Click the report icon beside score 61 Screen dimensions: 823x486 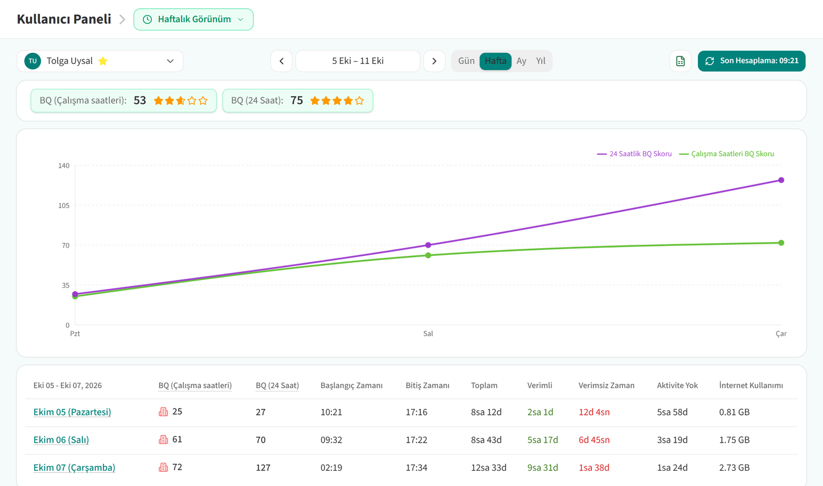[163, 440]
